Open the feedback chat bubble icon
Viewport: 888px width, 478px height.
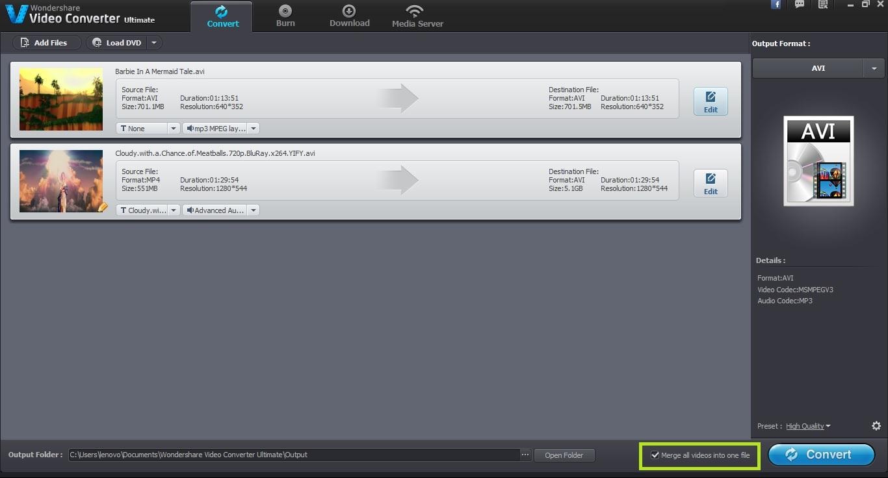[799, 5]
